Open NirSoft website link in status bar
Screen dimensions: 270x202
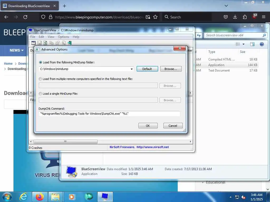tap(153, 147)
